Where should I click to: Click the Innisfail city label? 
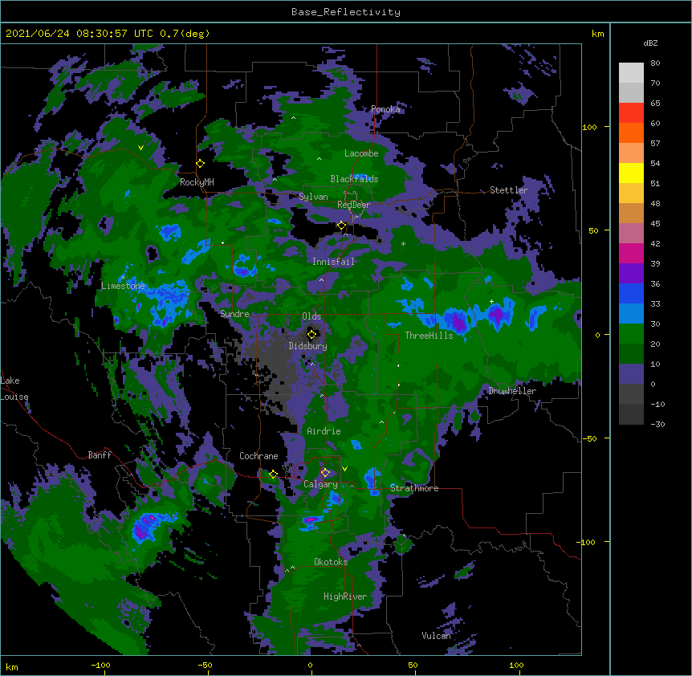click(x=333, y=262)
